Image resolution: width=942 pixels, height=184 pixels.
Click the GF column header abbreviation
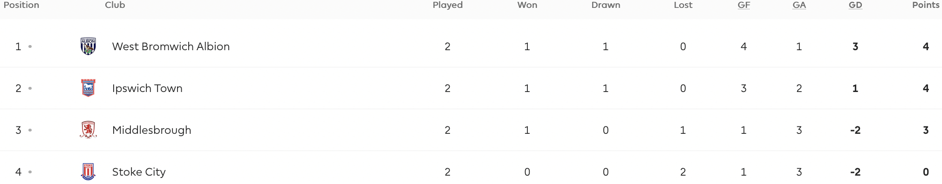click(x=744, y=5)
